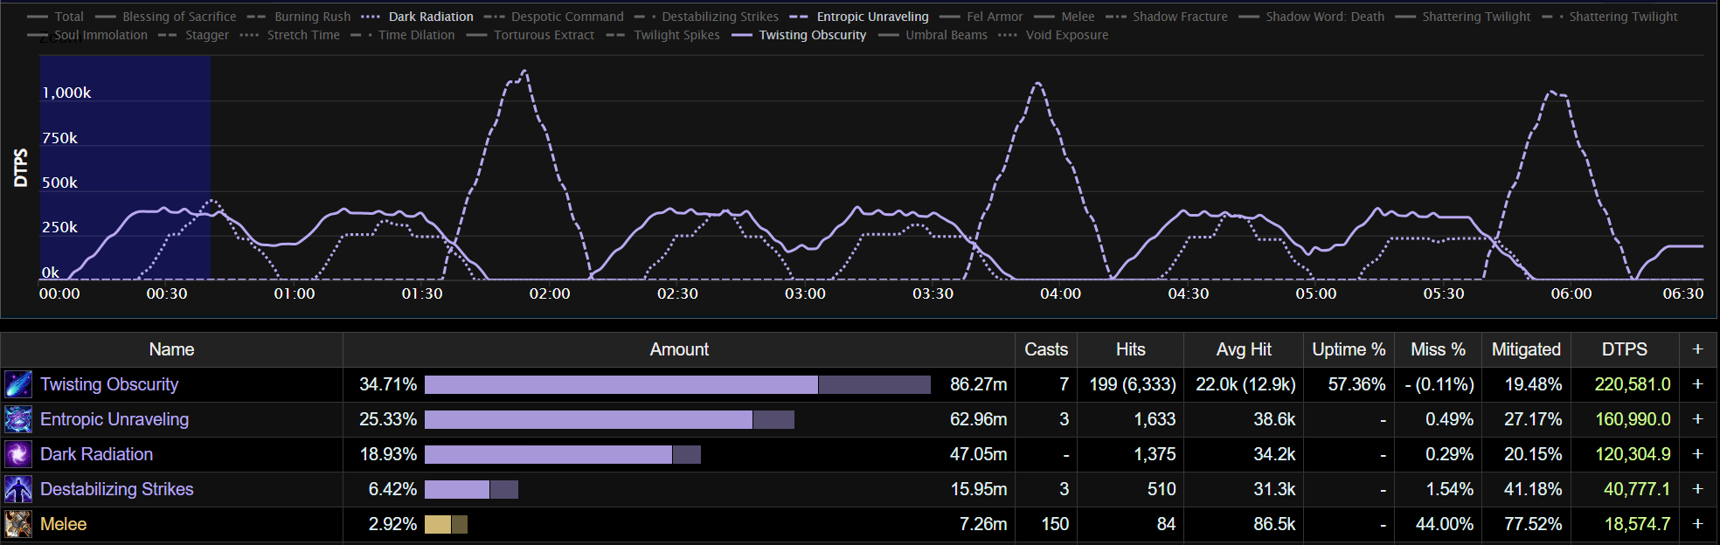Viewport: 1720px width, 545px height.
Task: Open the Entropic Unraveling link in table
Action: click(x=114, y=419)
